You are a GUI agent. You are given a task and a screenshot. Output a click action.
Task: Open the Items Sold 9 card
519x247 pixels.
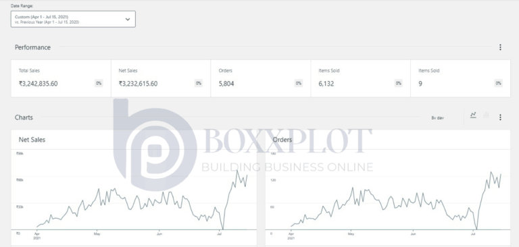coord(460,78)
